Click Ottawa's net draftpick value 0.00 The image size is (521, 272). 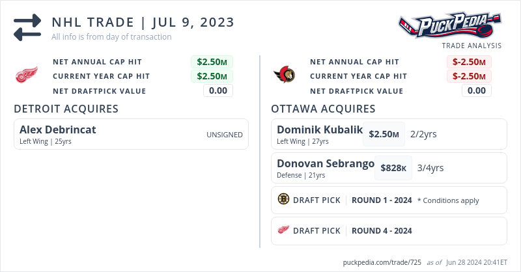click(x=476, y=90)
